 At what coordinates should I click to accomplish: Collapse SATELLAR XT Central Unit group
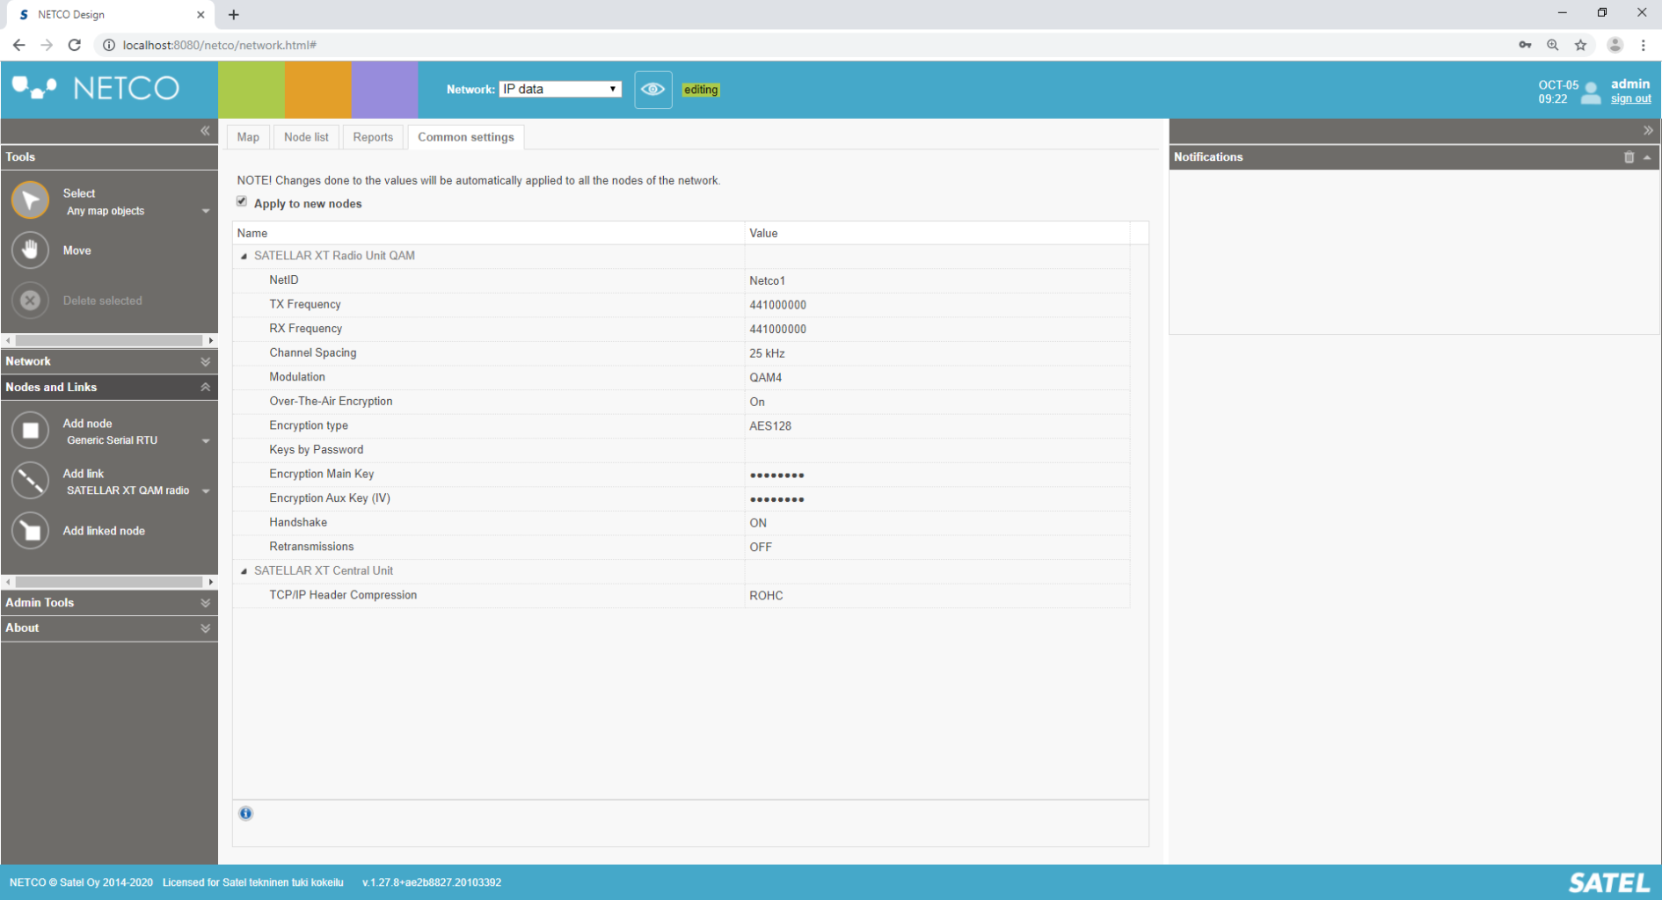244,571
